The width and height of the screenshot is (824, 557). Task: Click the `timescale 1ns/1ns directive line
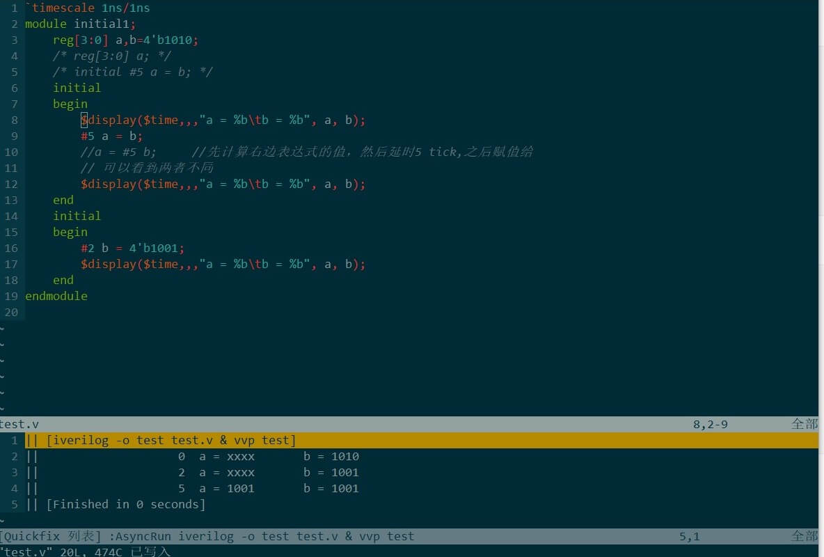pos(88,8)
